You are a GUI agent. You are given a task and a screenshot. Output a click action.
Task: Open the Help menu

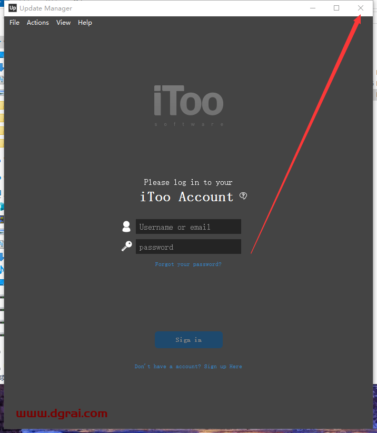pyautogui.click(x=85, y=23)
